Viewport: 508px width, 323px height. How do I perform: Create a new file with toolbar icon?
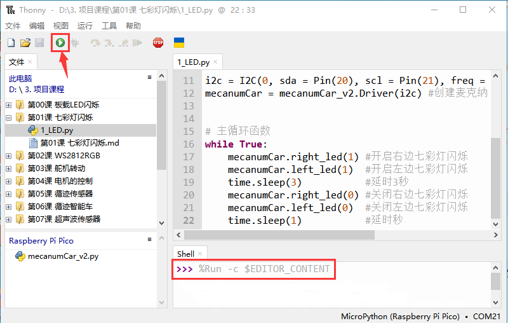pos(11,43)
